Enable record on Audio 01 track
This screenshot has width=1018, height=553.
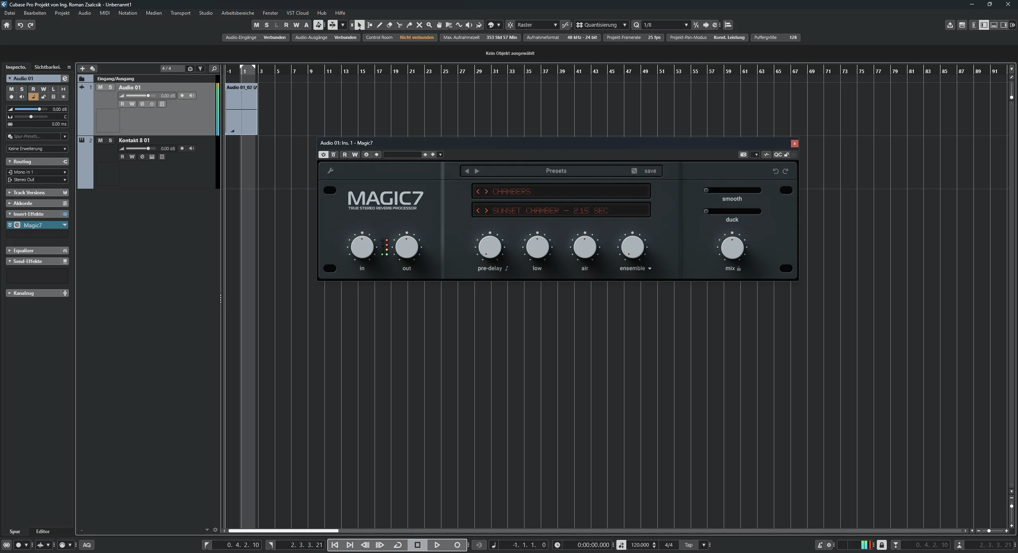(182, 96)
